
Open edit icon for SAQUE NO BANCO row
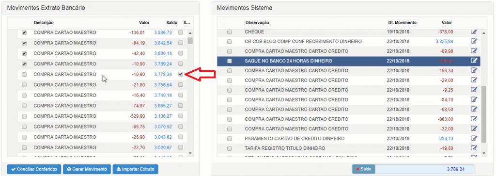tap(474, 61)
